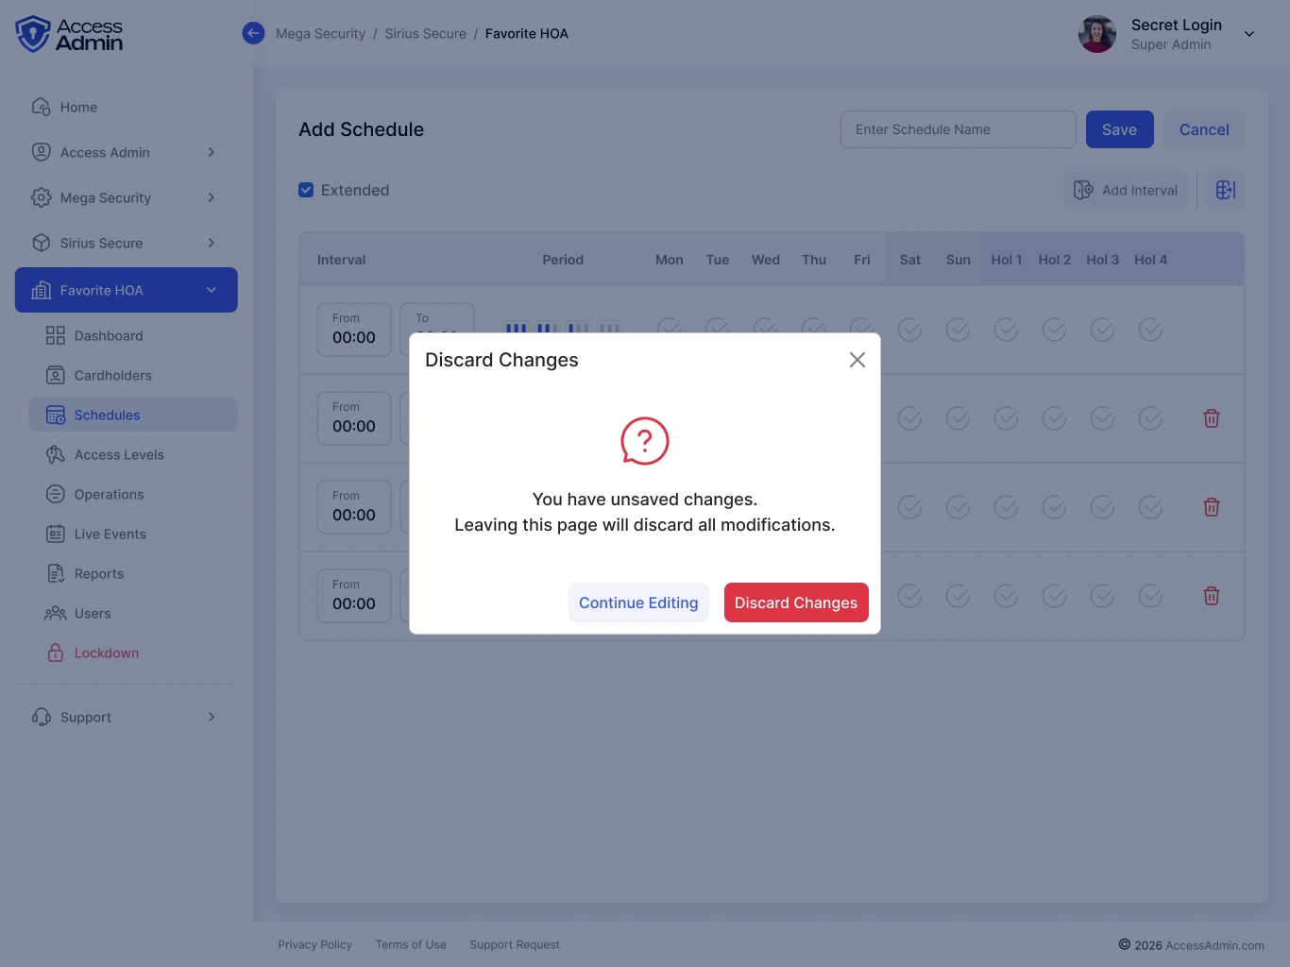Toggle Sat checkmark in first interval row

(909, 330)
